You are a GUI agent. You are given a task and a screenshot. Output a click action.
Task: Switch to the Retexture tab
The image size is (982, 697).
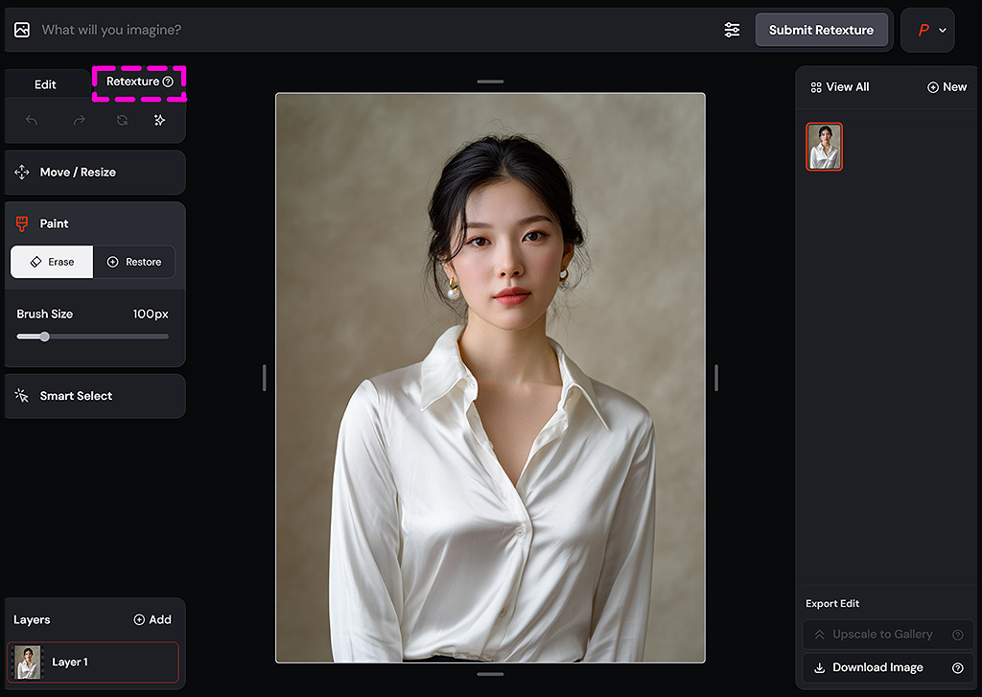[x=131, y=83]
